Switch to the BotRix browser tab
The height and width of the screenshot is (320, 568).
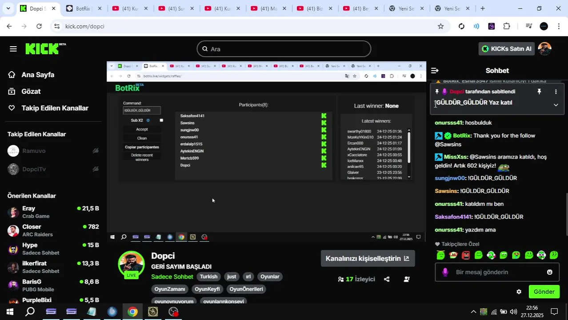pos(84,8)
